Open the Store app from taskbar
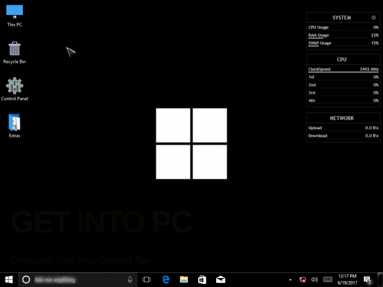The width and height of the screenshot is (383, 287). click(202, 279)
